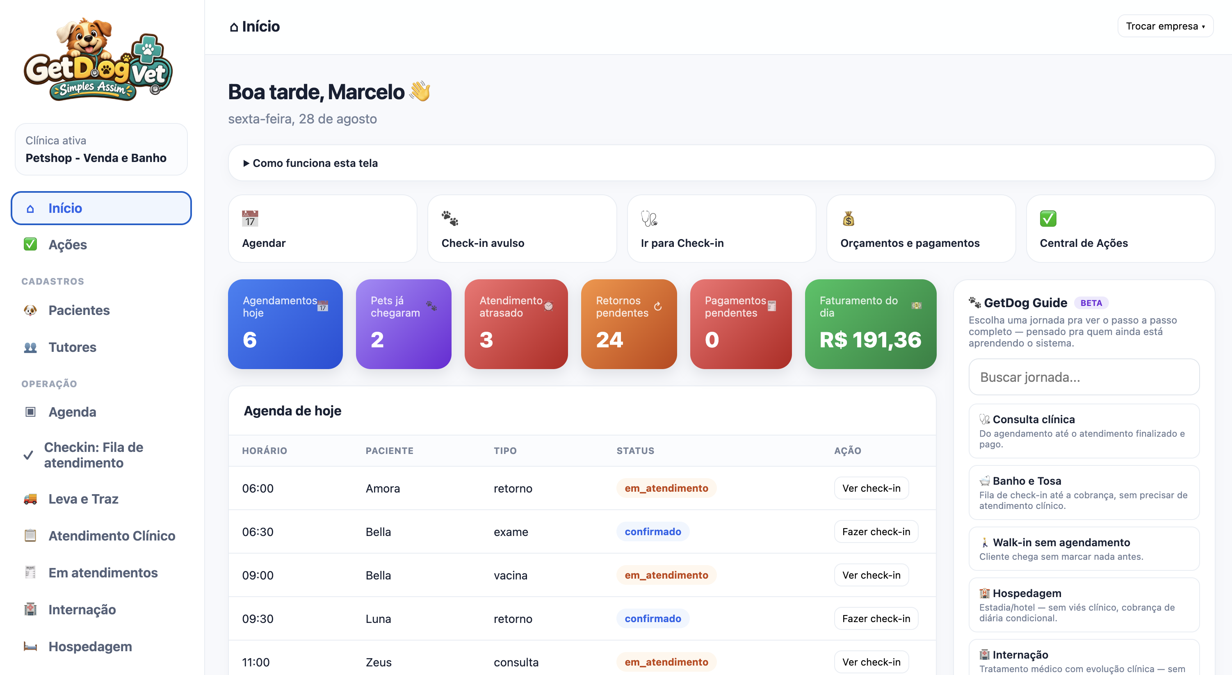Click Fazer check-in for Bella at 06:30
The image size is (1232, 675).
876,532
